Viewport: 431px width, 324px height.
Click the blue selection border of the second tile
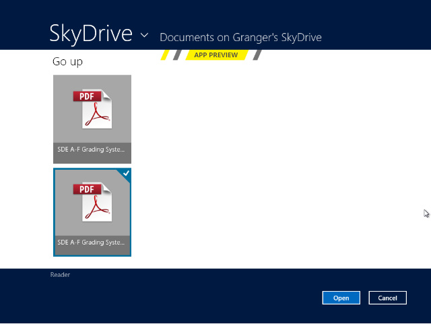(54, 212)
